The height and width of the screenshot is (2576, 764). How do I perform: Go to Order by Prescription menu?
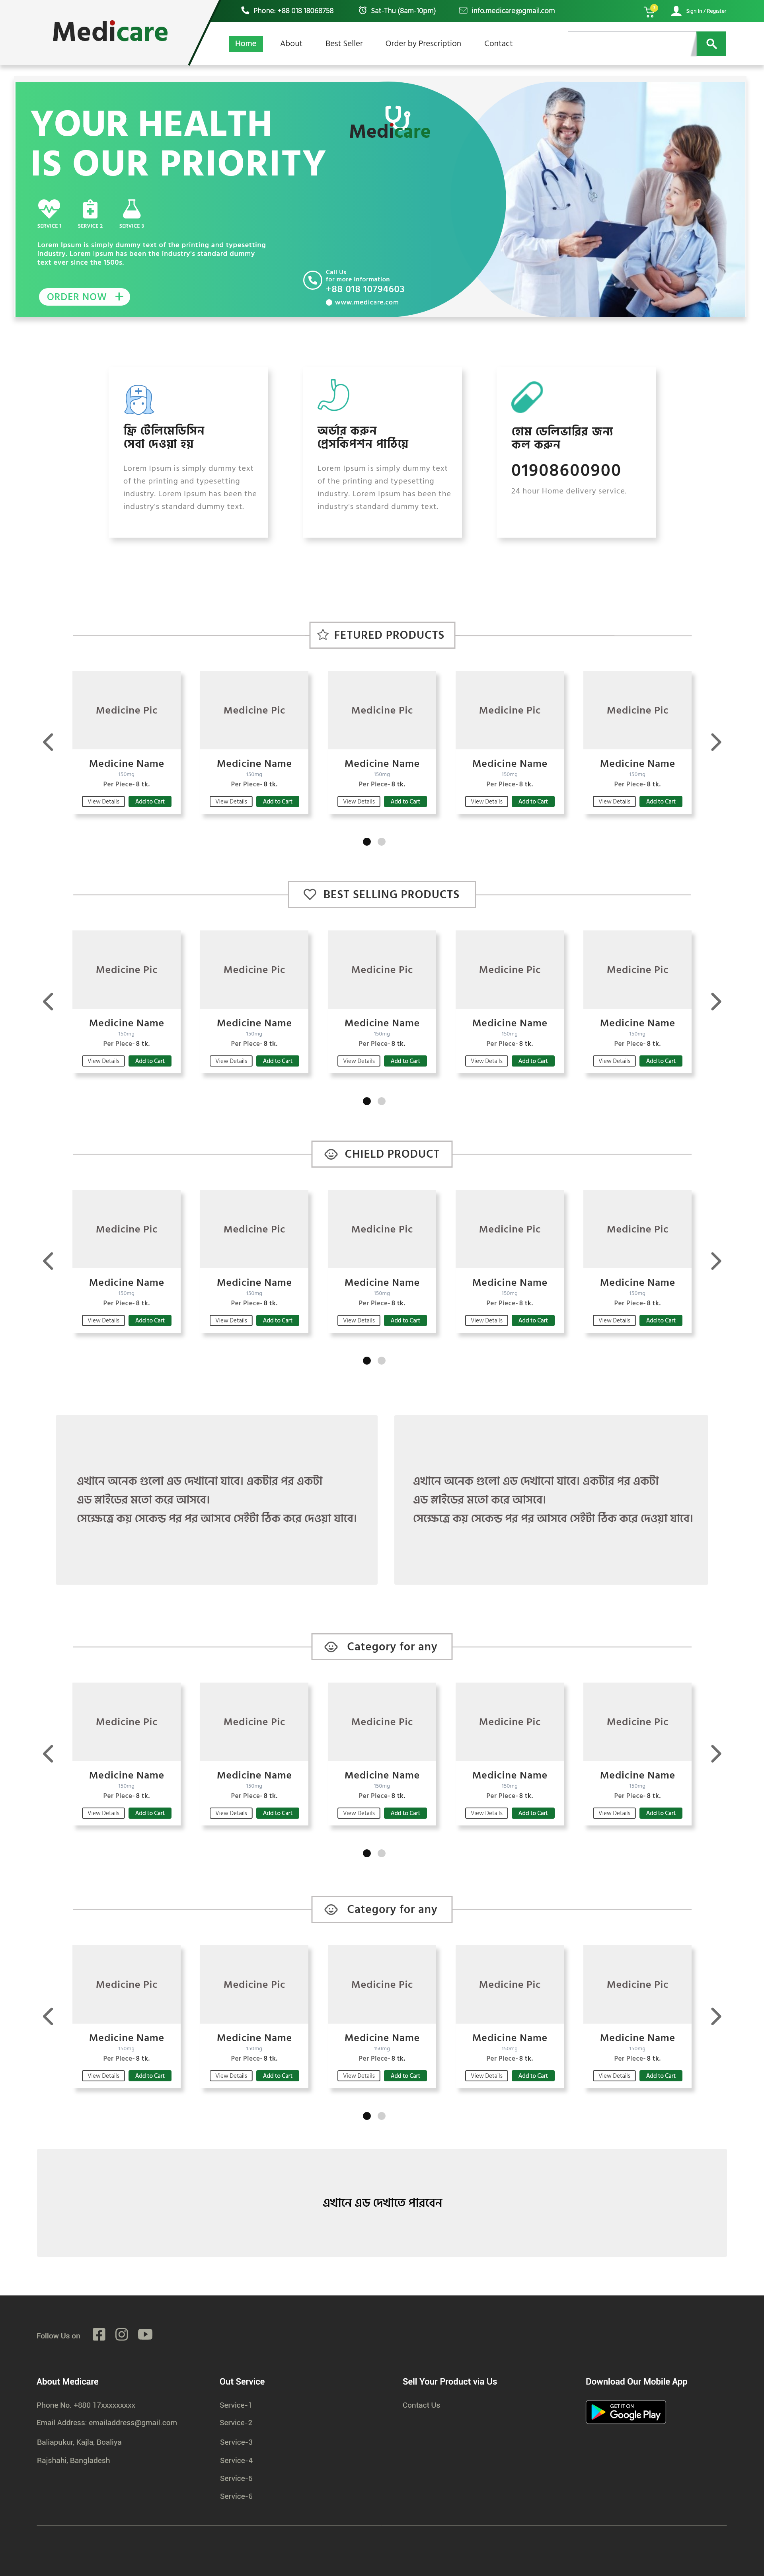pyautogui.click(x=423, y=44)
